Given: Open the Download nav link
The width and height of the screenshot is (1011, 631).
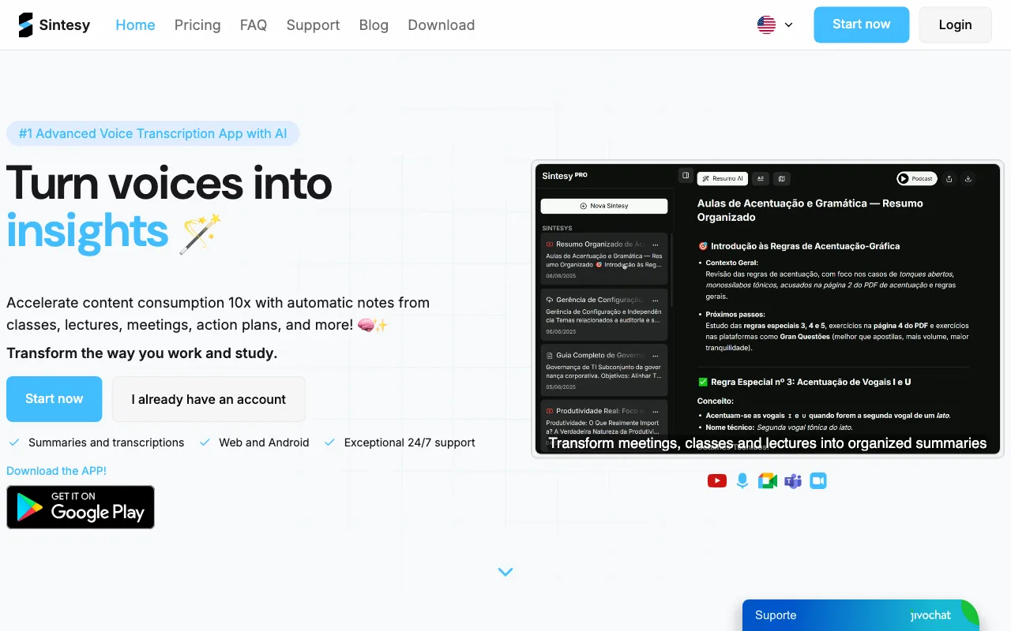Looking at the screenshot, I should [x=441, y=25].
